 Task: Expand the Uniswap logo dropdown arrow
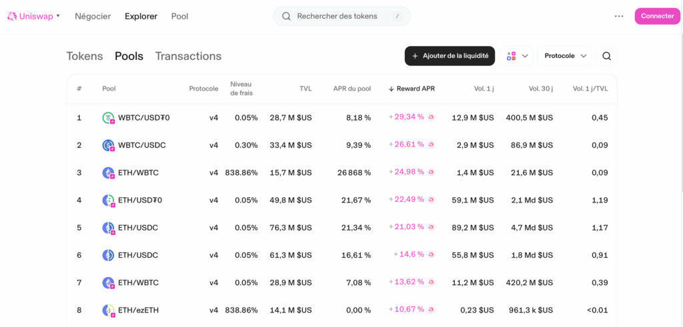point(58,16)
